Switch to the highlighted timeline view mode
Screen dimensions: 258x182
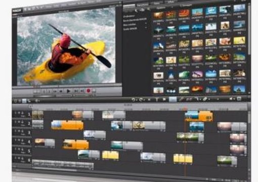24,101
